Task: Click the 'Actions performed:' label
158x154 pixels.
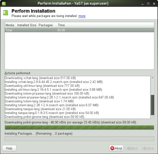Action: point(18,73)
